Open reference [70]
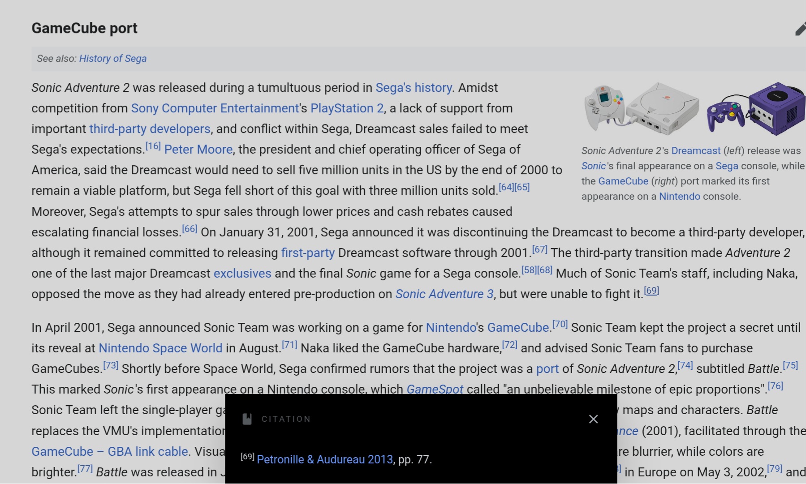This screenshot has width=806, height=484. [560, 324]
